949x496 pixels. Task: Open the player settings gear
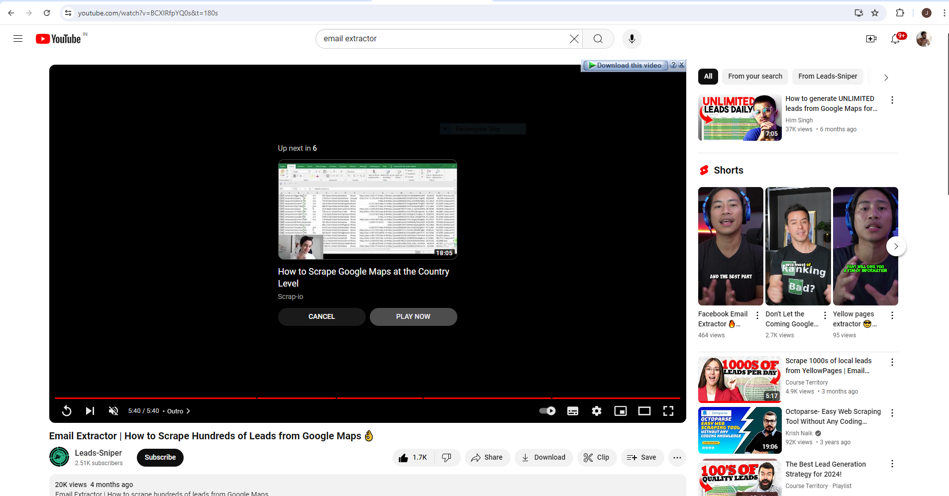click(597, 411)
